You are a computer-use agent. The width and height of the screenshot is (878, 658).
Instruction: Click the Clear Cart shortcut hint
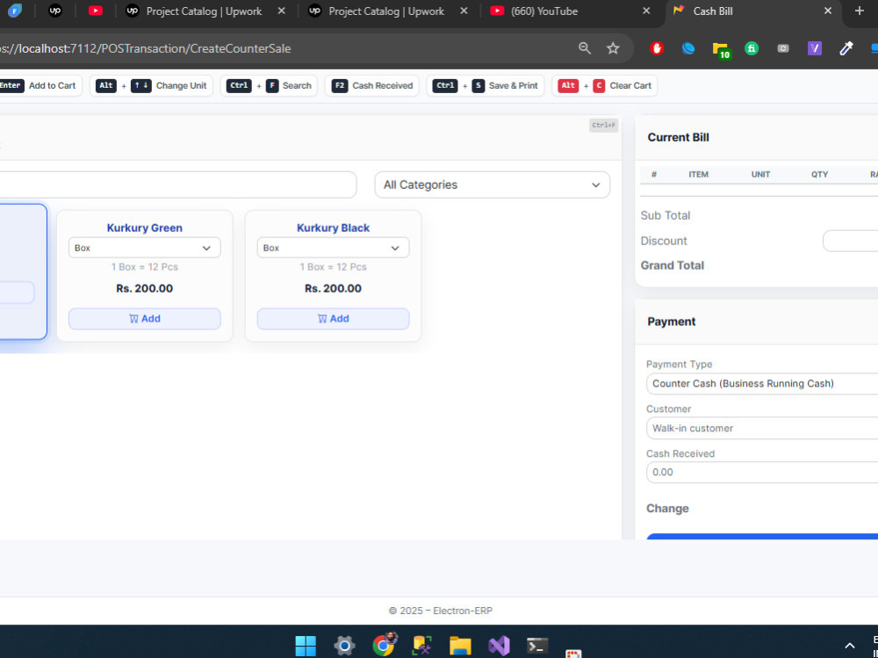605,86
